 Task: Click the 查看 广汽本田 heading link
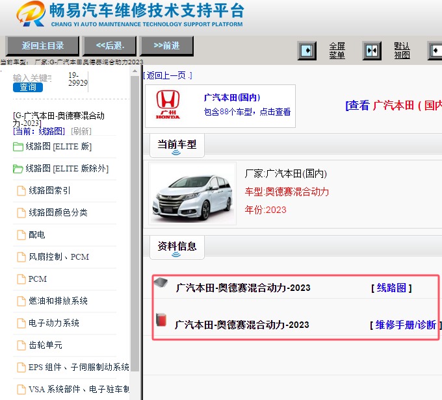click(x=393, y=106)
